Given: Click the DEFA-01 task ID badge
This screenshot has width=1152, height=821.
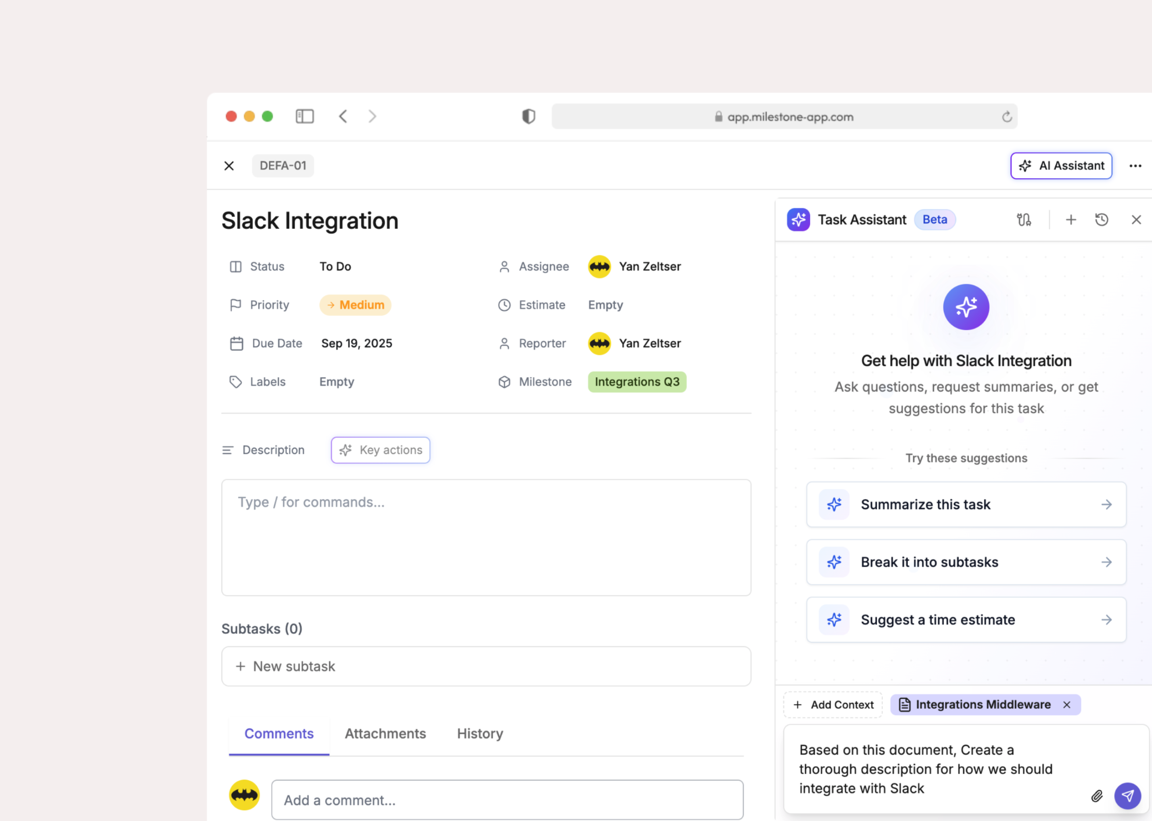Looking at the screenshot, I should [x=283, y=166].
